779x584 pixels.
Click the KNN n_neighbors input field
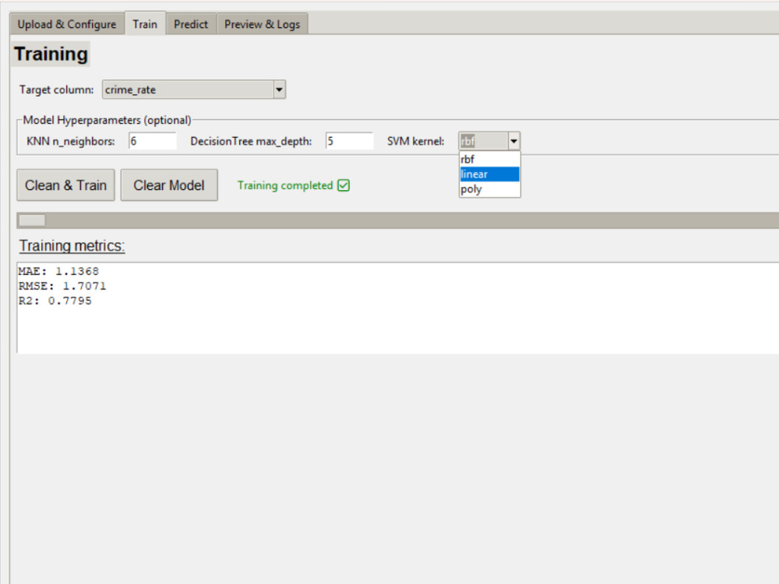152,141
